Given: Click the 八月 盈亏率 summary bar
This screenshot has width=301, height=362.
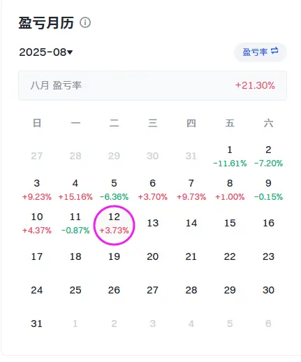Looking at the screenshot, I should coord(152,85).
